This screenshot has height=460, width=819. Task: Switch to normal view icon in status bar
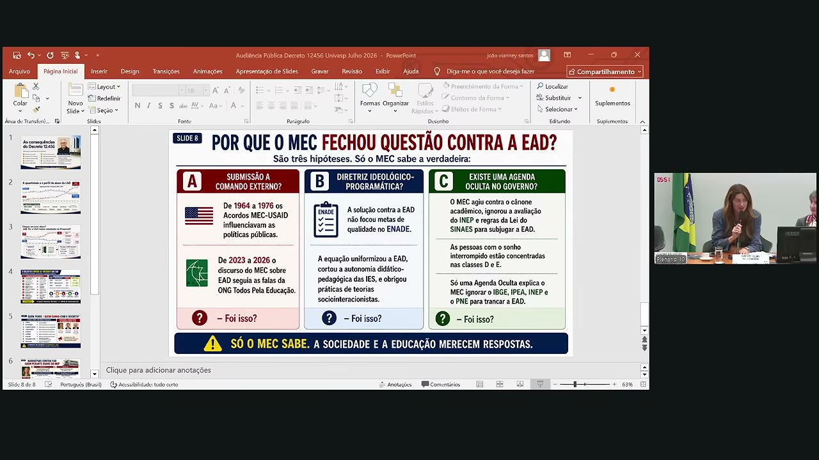pos(479,385)
